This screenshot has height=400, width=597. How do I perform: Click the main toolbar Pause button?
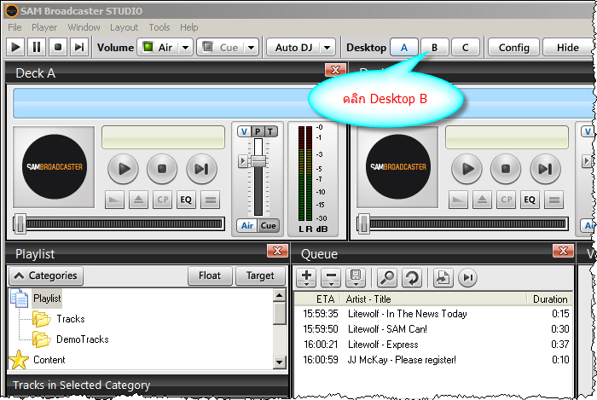37,47
